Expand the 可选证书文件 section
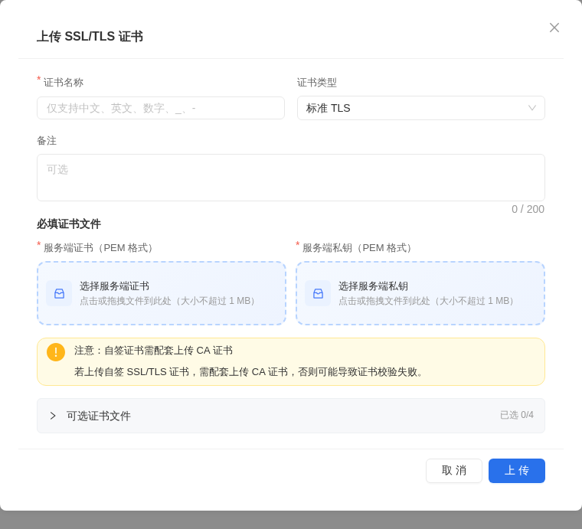The image size is (582, 529). (291, 416)
